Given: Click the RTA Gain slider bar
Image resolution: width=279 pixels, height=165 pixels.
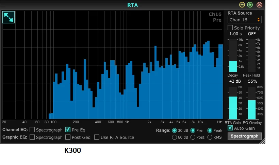Looking at the screenshot, I should 233,103.
